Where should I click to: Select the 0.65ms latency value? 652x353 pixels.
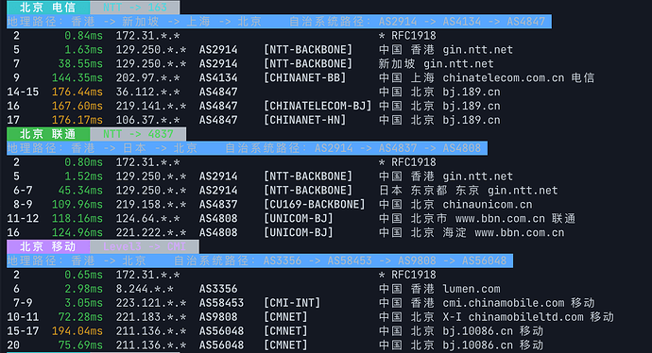click(83, 275)
